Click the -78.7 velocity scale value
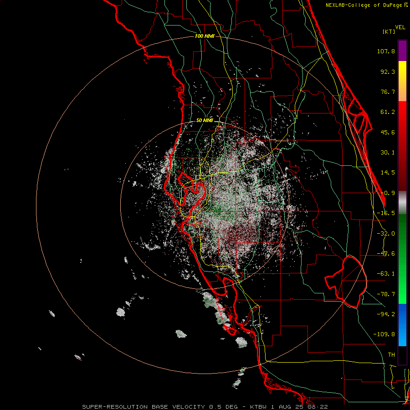The height and width of the screenshot is (410, 410). point(386,294)
